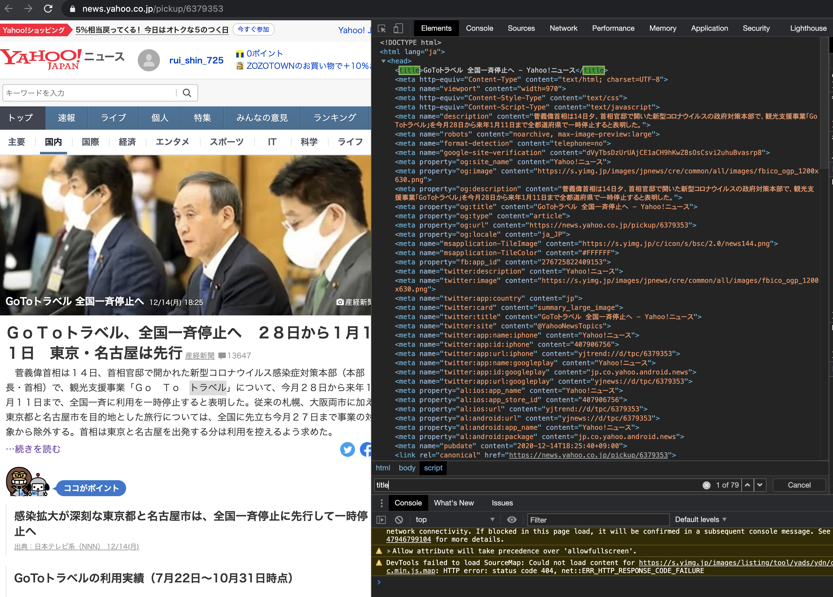Open the What's New tab

454,503
